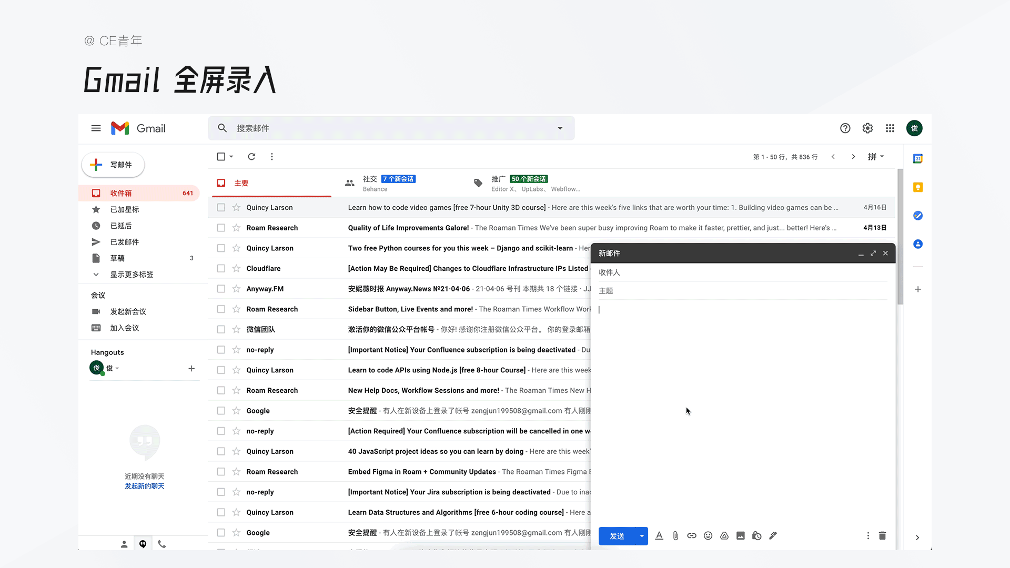Screen dimensions: 1010x568
Task: Open Contacts side panel icon
Action: point(918,244)
